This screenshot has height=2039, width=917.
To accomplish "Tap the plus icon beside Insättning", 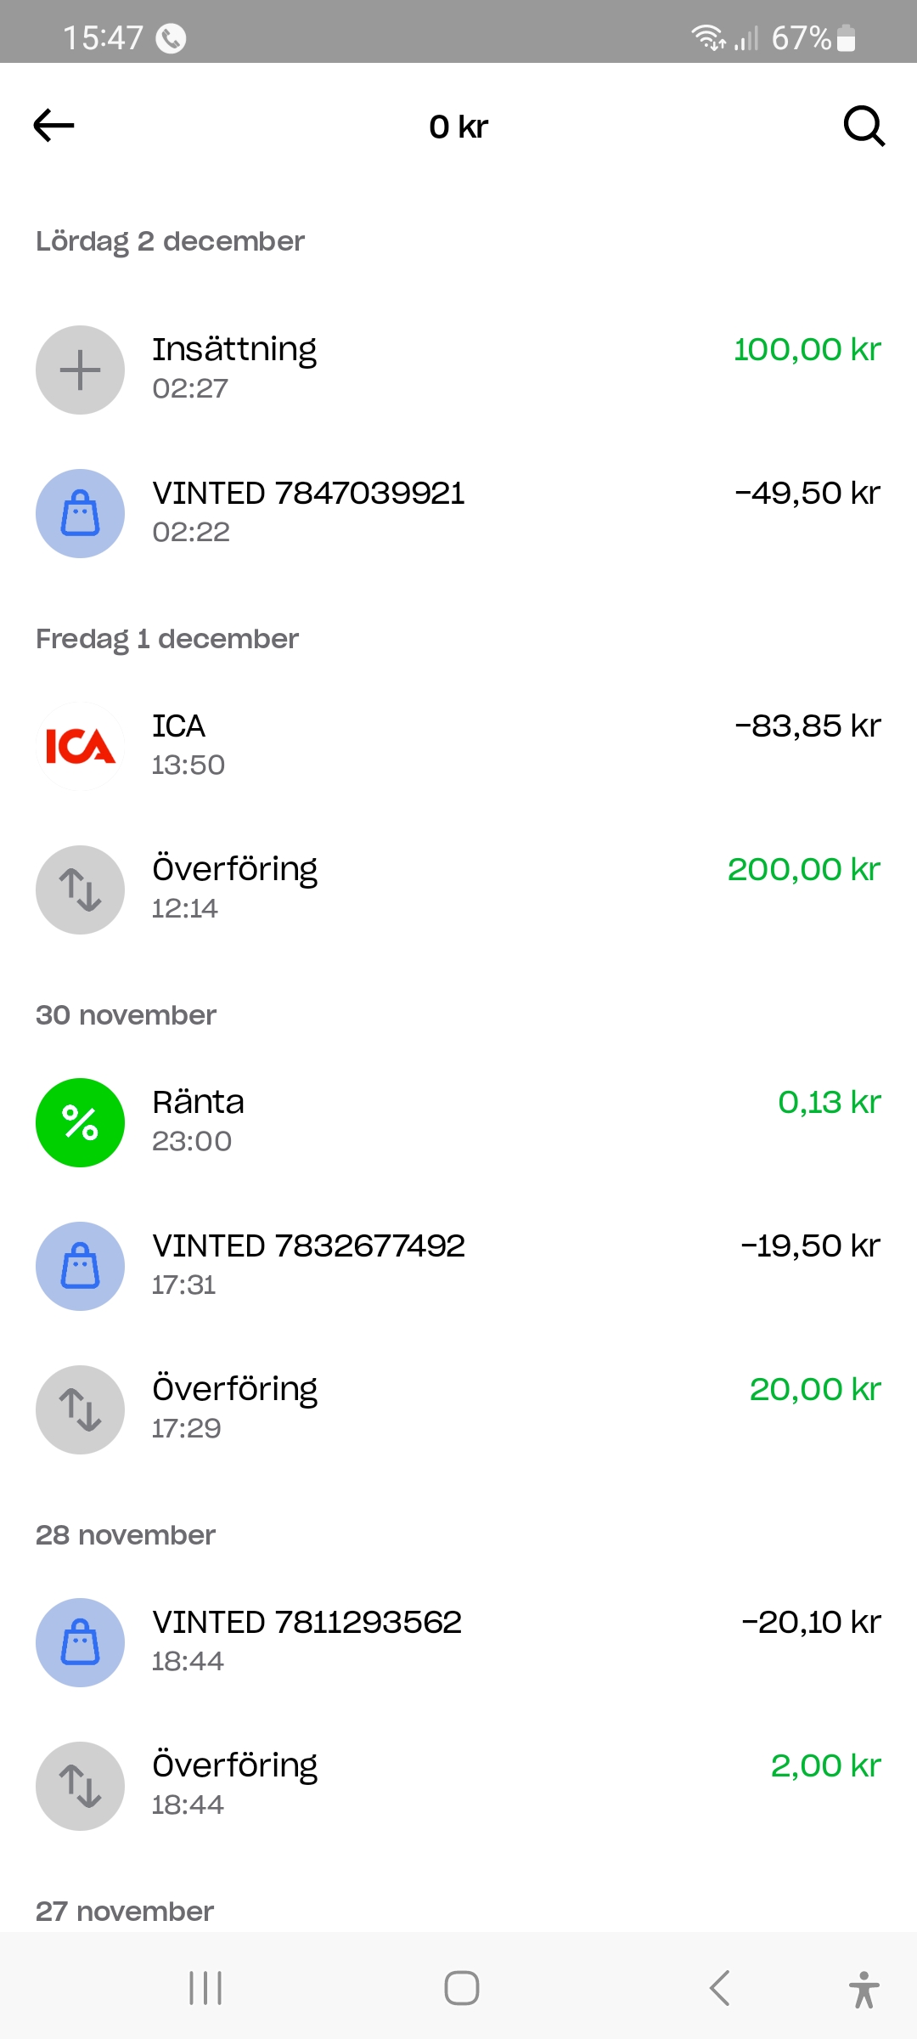I will (x=80, y=370).
